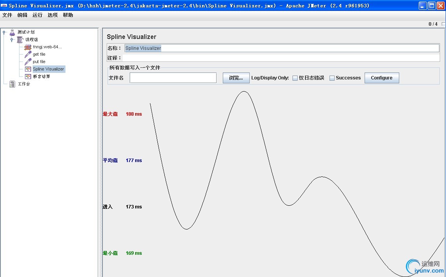Click the 0 / 4 thread counter
The width and height of the screenshot is (446, 277).
[433, 24]
